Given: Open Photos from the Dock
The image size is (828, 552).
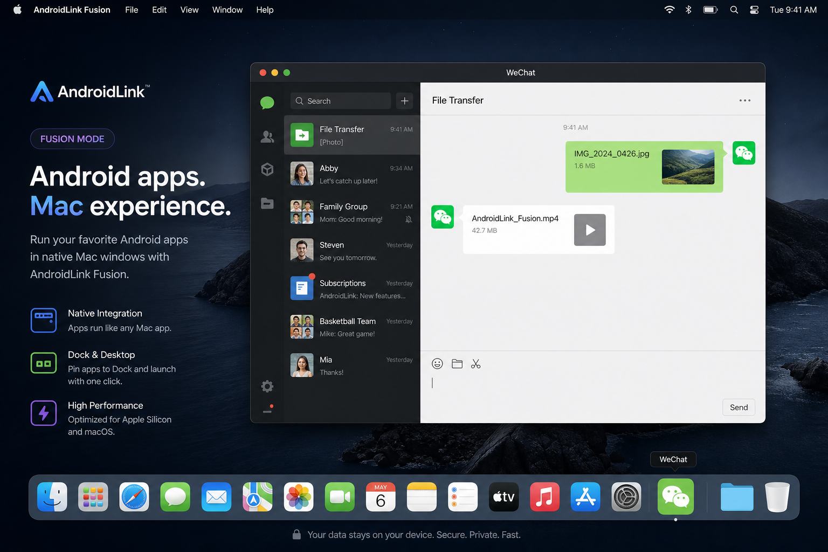Looking at the screenshot, I should click(299, 496).
